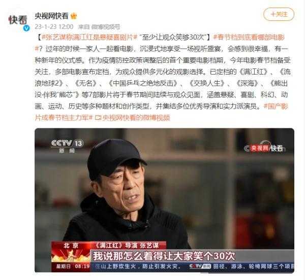This screenshot has width=305, height=280.
Task: Open the 央视网快看的微博视频 video link
Action: (136, 118)
